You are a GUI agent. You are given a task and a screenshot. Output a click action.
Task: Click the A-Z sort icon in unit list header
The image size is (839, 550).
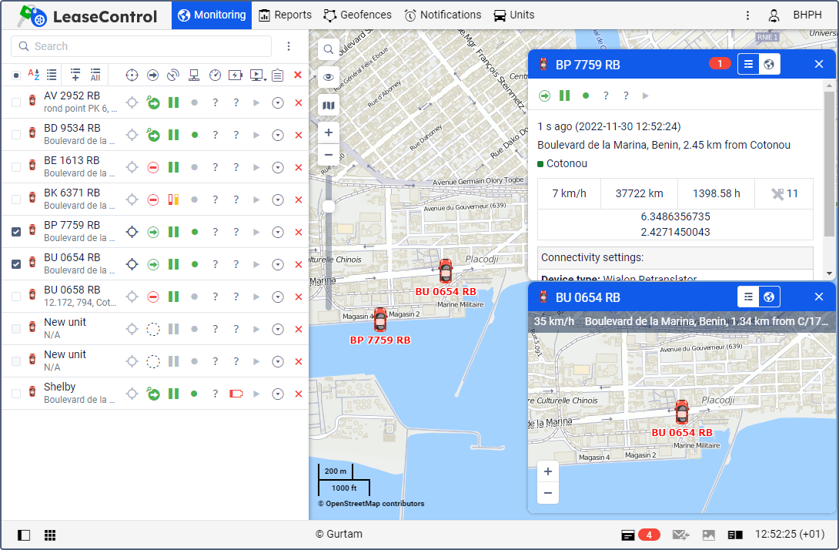34,75
